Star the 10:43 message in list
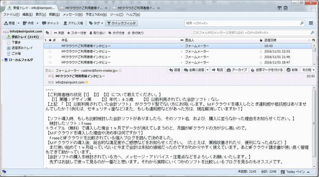This screenshot has width=319, height=177. coord(50,46)
